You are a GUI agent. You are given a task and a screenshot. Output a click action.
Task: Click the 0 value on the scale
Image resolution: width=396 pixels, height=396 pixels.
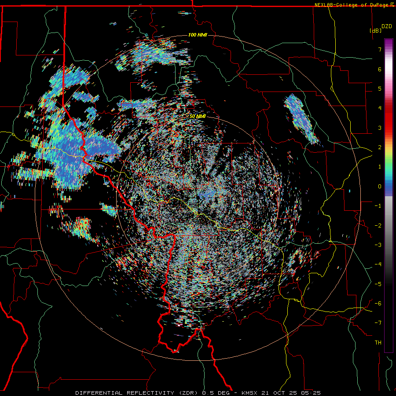click(x=380, y=187)
